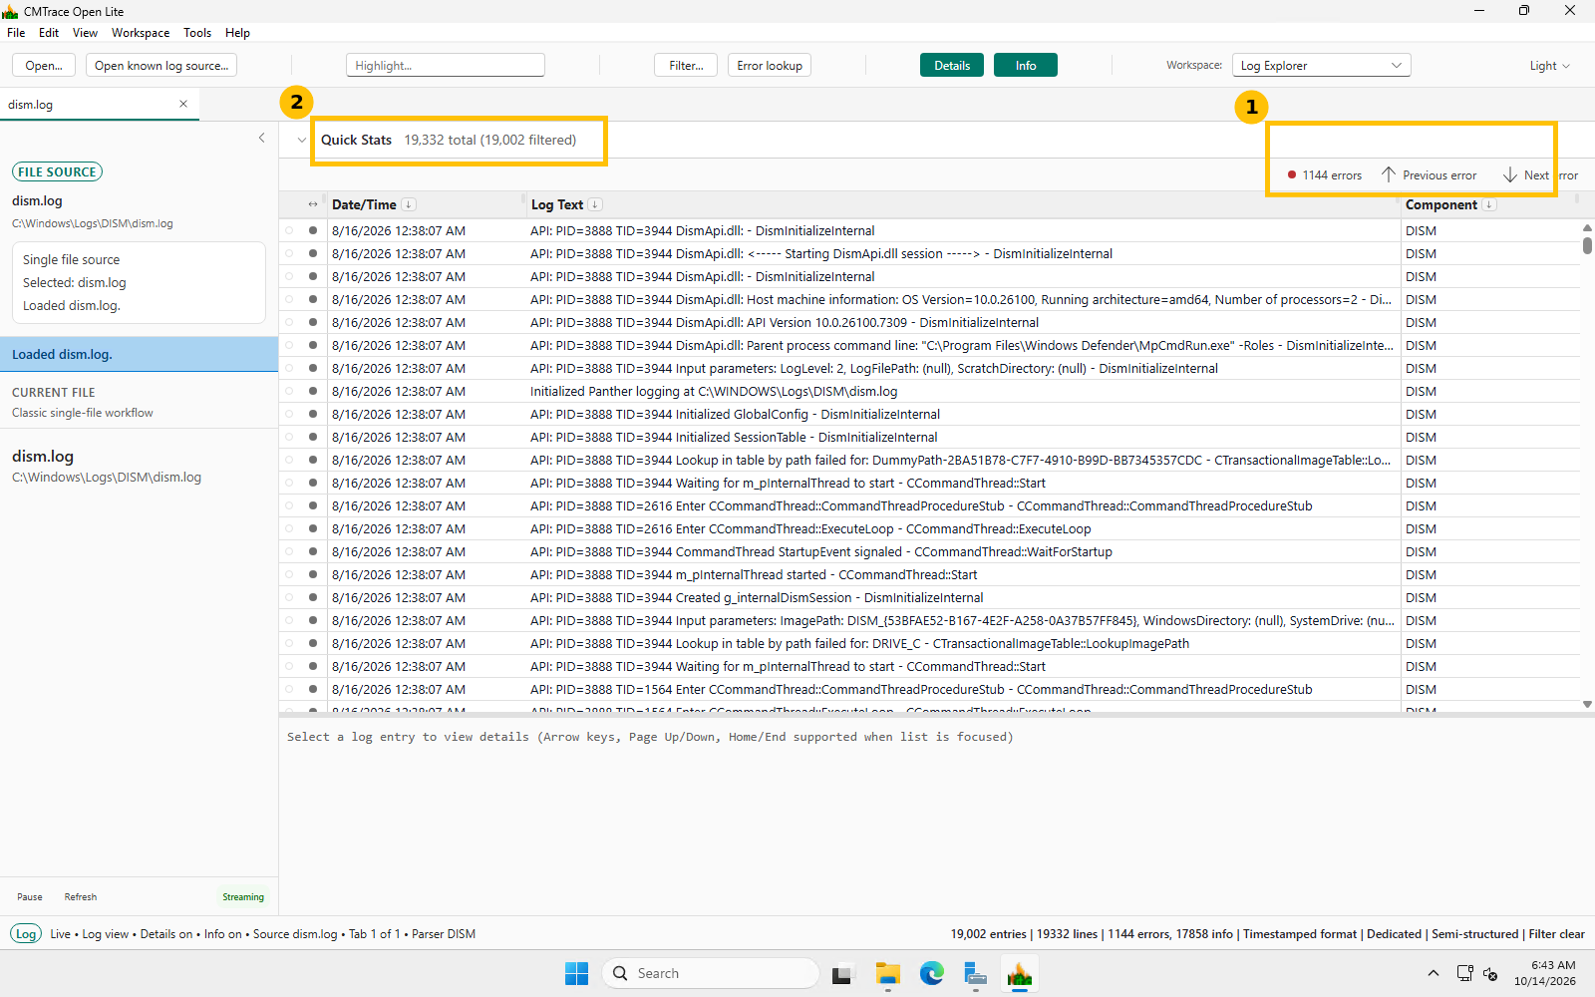Pause the live log stream

click(30, 897)
